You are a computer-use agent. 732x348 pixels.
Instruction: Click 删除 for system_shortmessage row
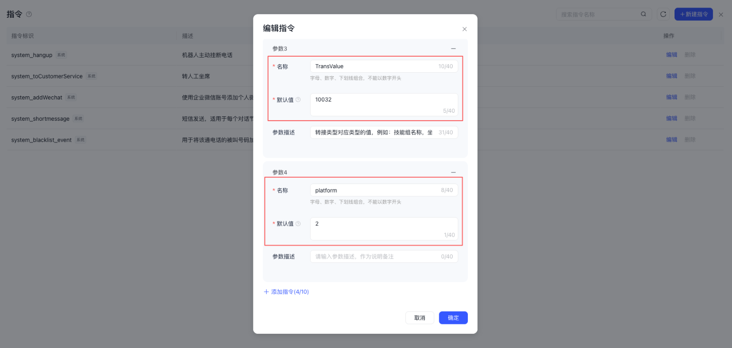[690, 119]
